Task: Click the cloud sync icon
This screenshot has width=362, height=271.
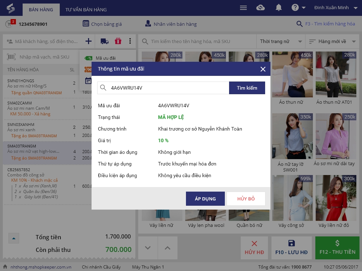Action: point(261,8)
